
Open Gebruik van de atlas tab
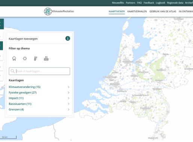click(x=163, y=12)
